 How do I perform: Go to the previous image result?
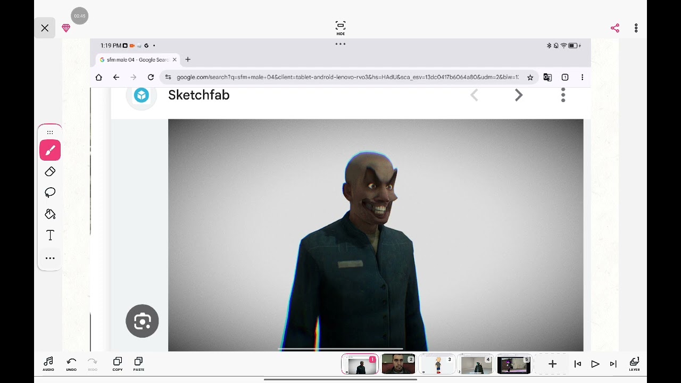[x=475, y=95]
